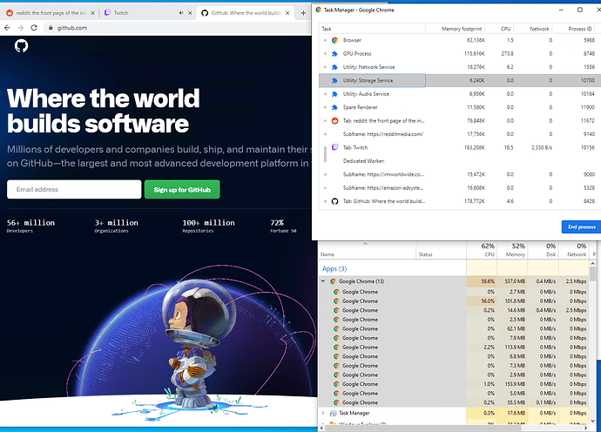The image size is (601, 432).
Task: Click puzzle icon of GPU Process row
Action: pos(334,54)
